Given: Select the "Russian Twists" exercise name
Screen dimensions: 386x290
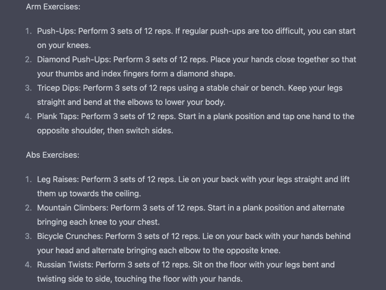Looking at the screenshot, I should [65, 264].
